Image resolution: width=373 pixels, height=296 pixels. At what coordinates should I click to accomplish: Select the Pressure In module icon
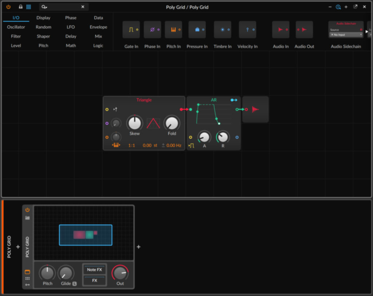pyautogui.click(x=197, y=29)
